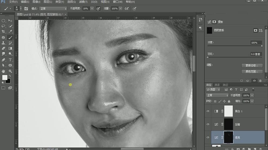Open the 滤镜(T) menu

83,2
